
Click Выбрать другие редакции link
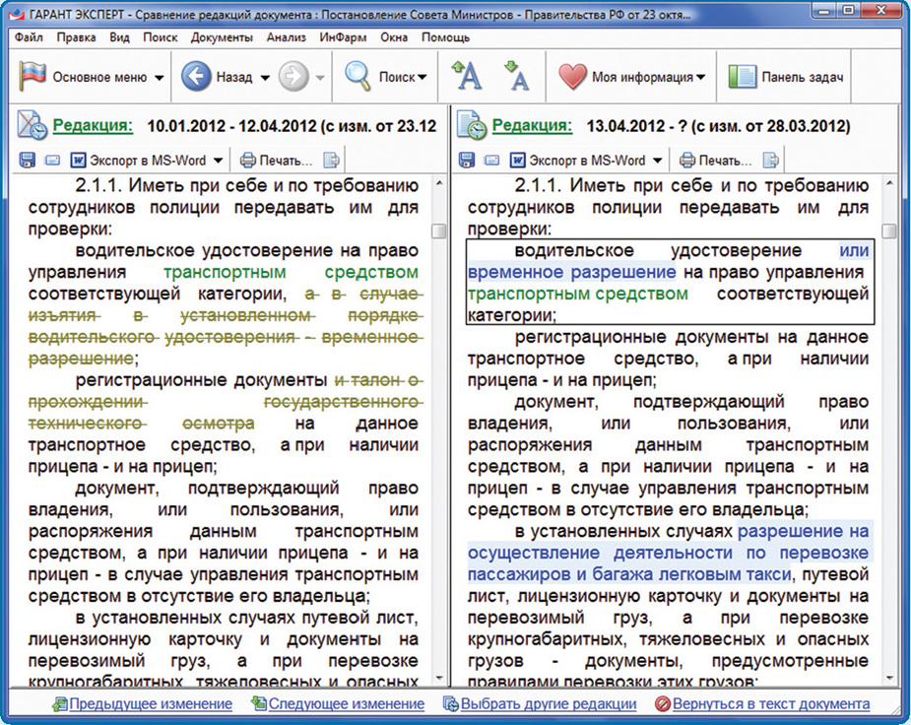click(548, 704)
